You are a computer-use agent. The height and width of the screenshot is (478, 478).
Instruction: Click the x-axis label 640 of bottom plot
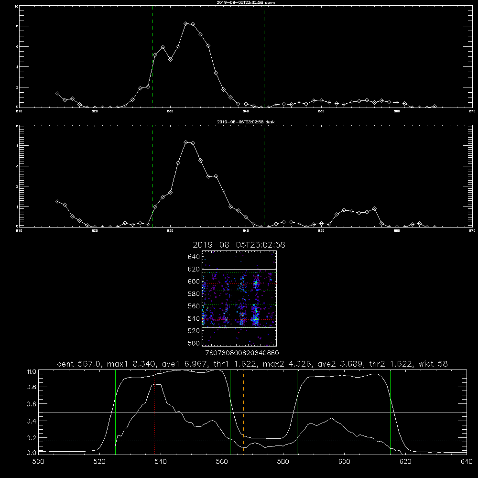click(x=467, y=462)
